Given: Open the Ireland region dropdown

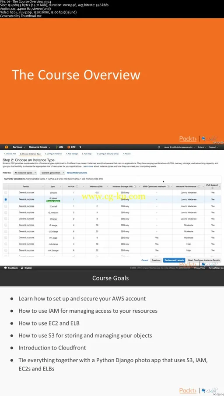Looking at the screenshot, I should [x=202, y=147].
